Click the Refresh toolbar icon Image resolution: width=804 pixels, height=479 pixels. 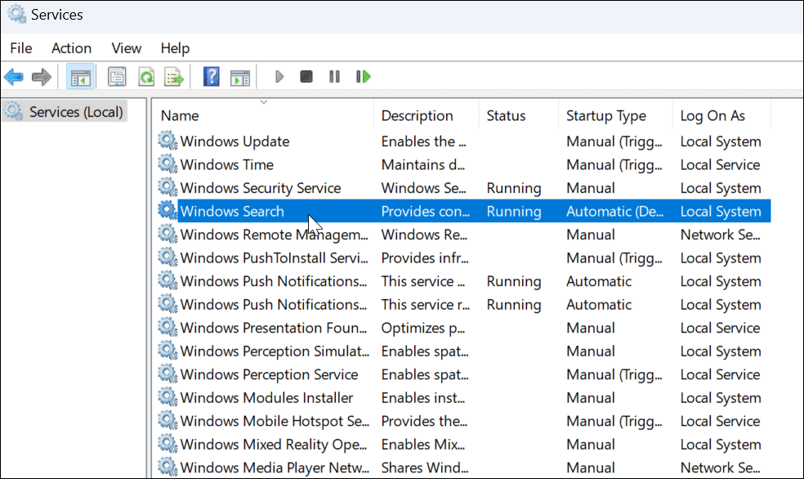(146, 78)
